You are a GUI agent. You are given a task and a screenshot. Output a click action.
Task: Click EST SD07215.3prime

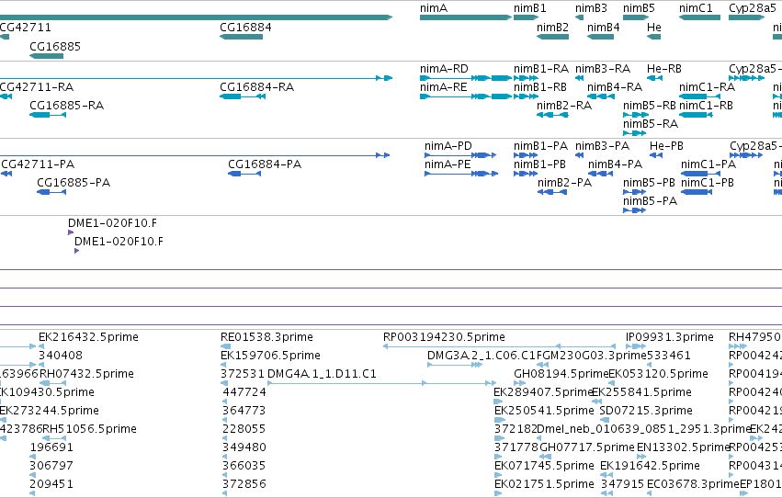pos(605,420)
